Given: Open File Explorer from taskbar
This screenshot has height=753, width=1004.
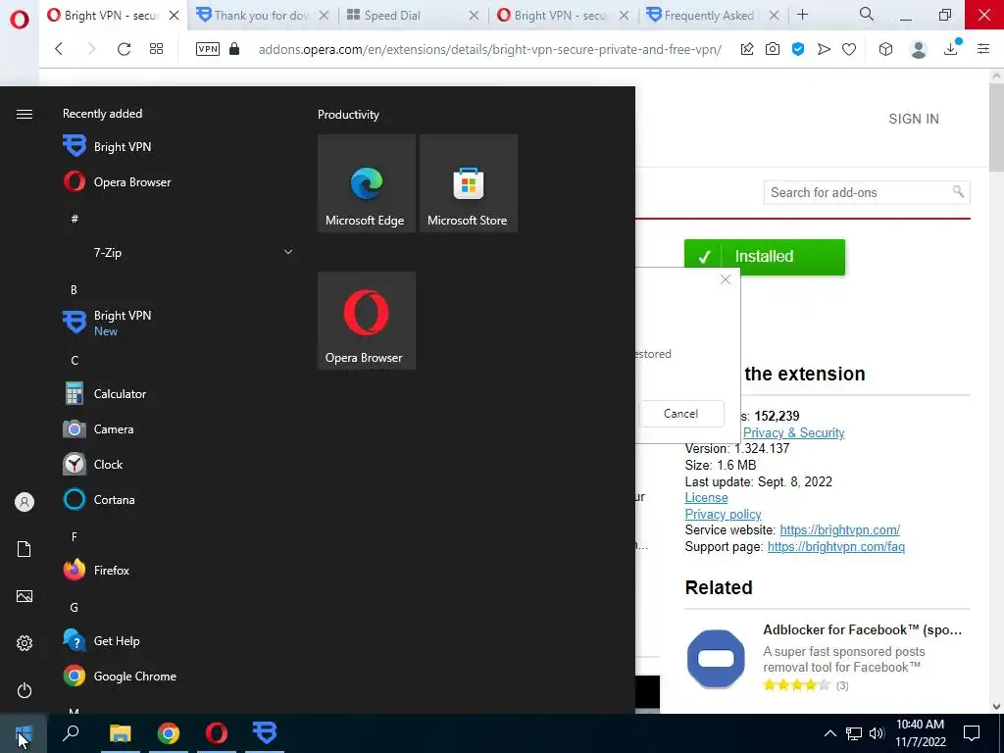Looking at the screenshot, I should pyautogui.click(x=120, y=733).
